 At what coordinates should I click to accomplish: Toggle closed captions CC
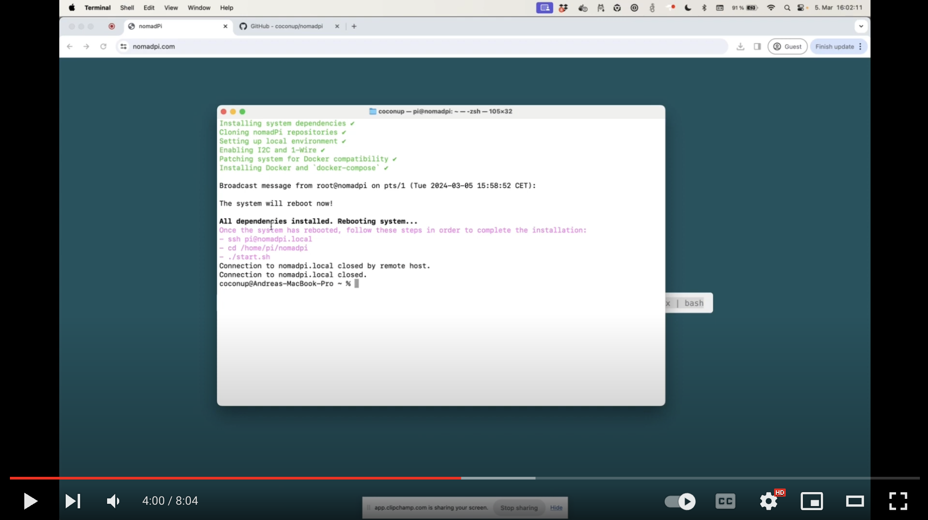click(725, 501)
